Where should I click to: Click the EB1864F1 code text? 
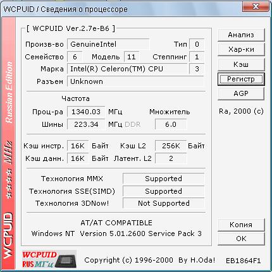[x=243, y=261]
